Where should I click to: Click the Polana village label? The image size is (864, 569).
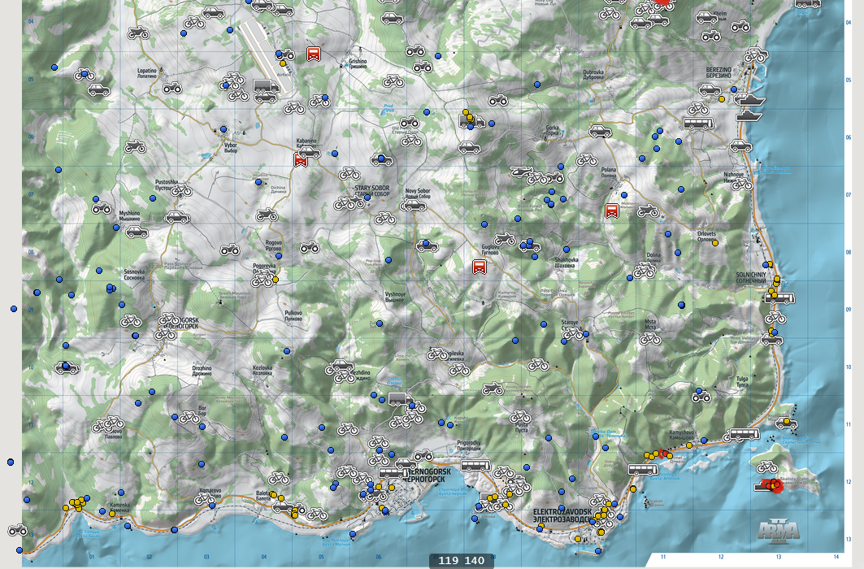point(609,172)
